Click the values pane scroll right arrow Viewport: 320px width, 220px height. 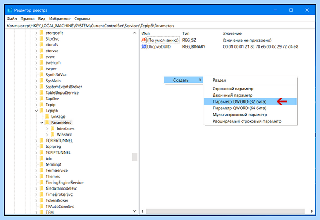coord(311,211)
